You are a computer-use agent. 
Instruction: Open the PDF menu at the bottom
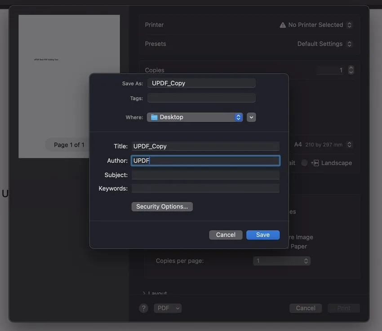pyautogui.click(x=168, y=308)
